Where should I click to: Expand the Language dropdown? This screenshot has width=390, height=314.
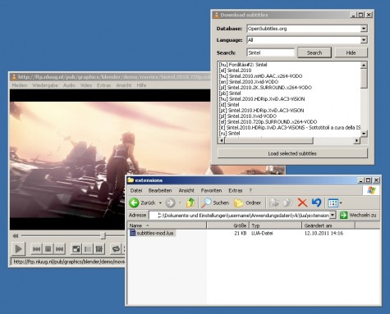point(364,40)
